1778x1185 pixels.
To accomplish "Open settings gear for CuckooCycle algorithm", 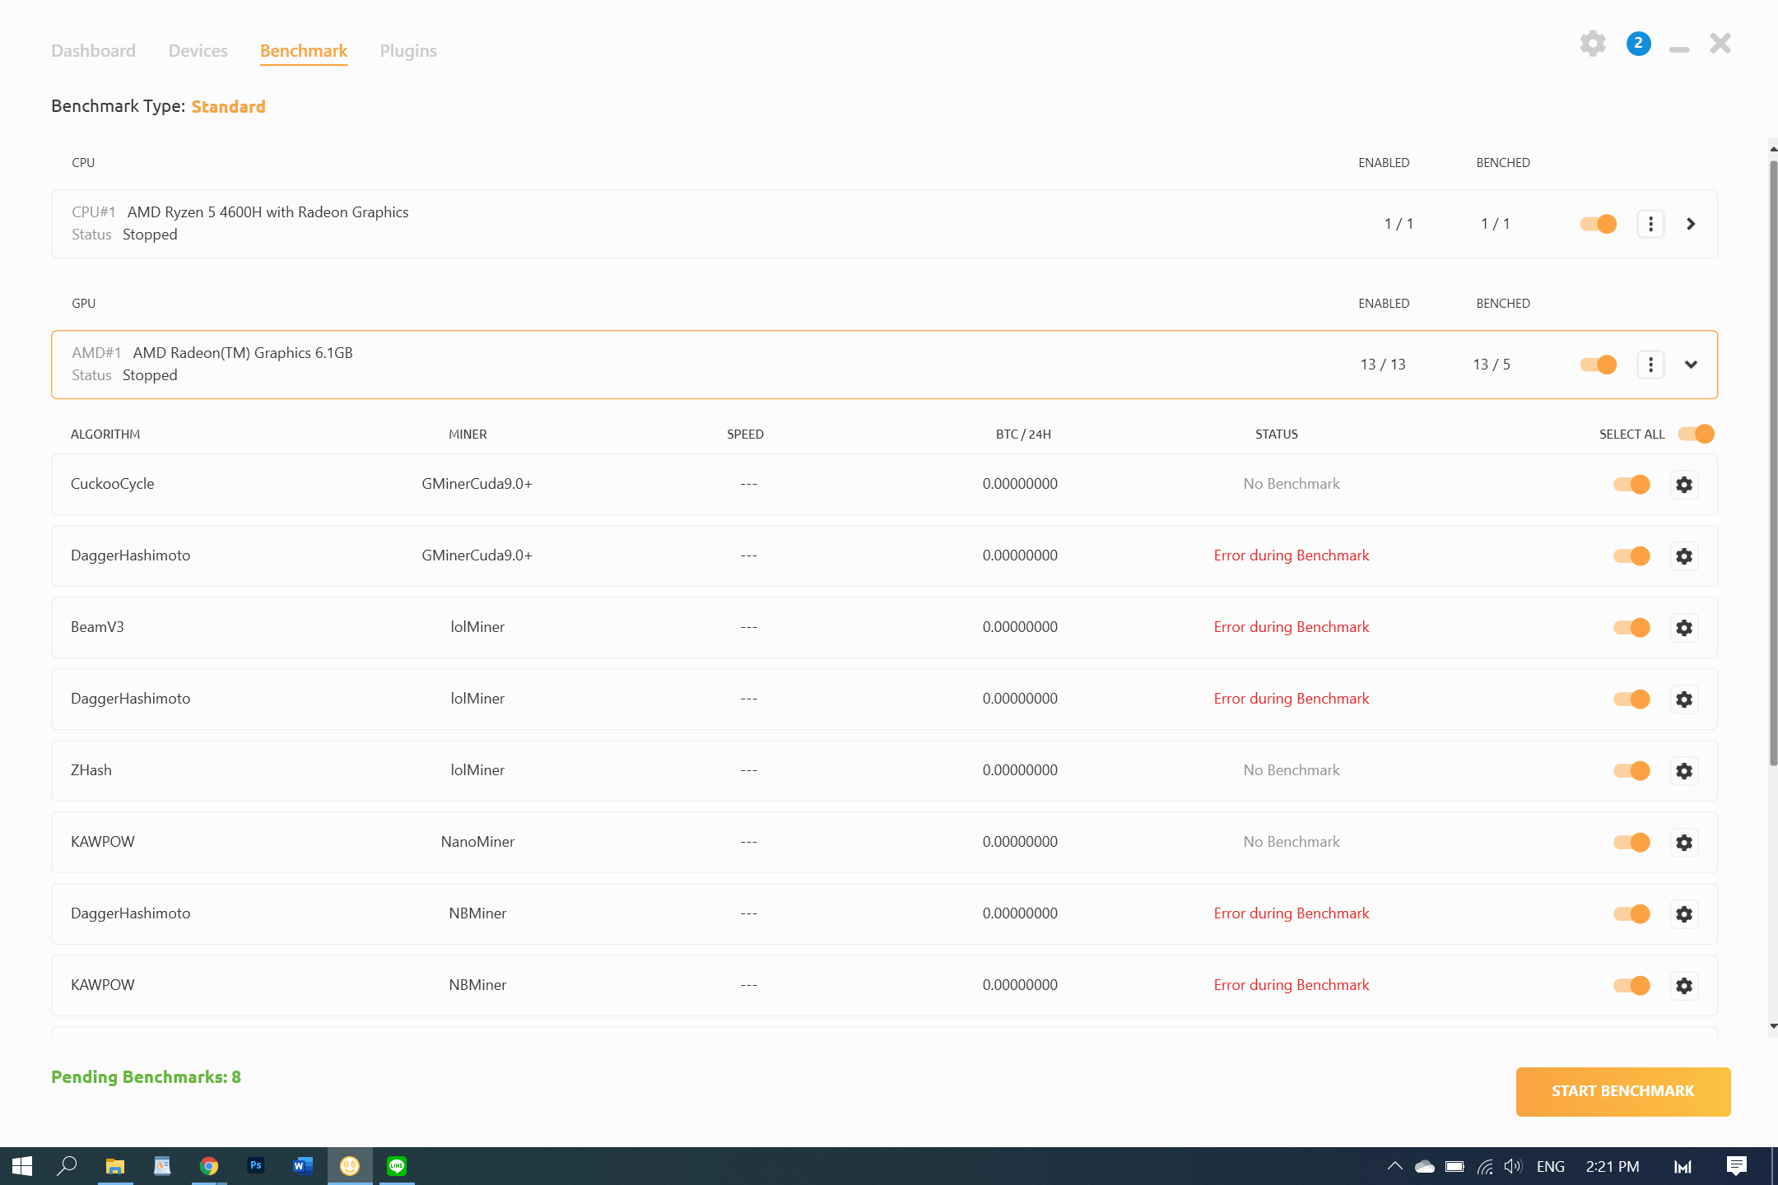I will (x=1684, y=485).
